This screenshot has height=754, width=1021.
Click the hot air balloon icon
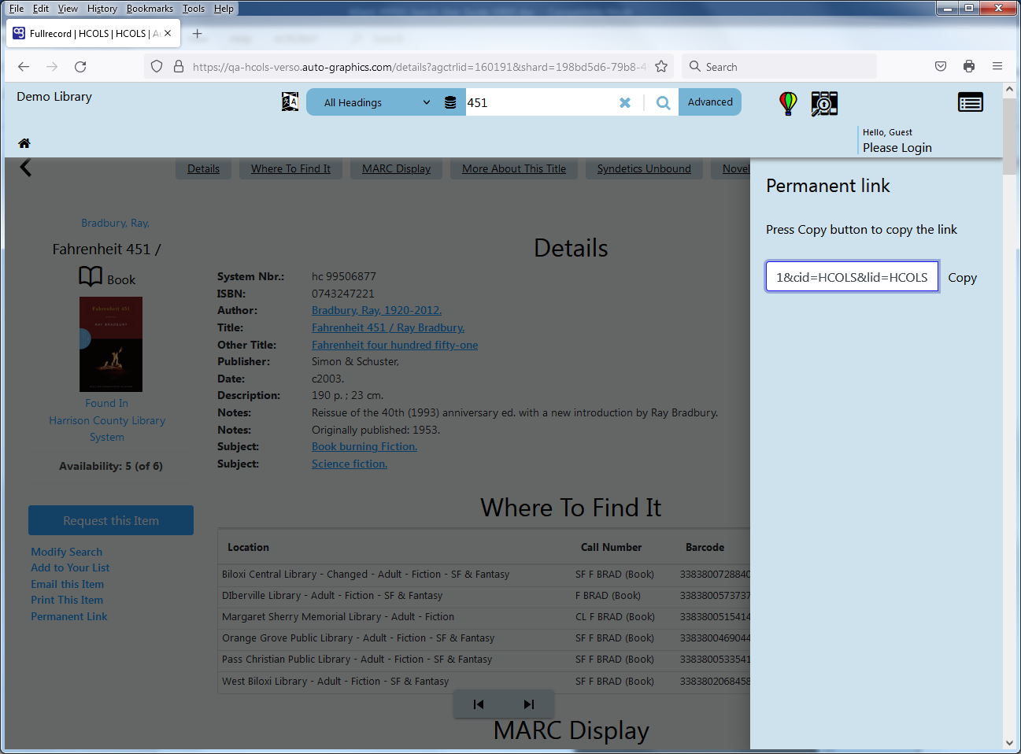coord(788,103)
